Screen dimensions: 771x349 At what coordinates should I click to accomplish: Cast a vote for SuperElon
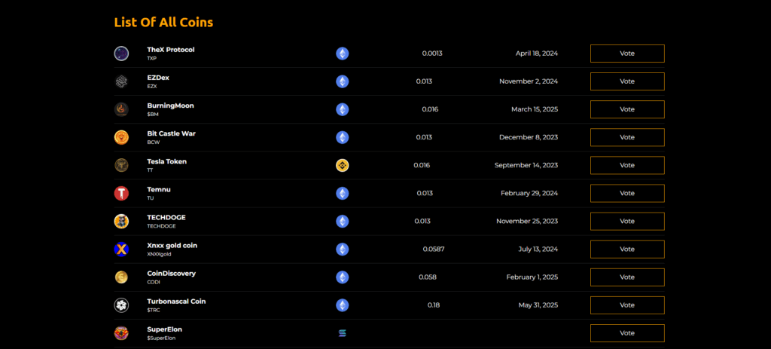point(627,333)
